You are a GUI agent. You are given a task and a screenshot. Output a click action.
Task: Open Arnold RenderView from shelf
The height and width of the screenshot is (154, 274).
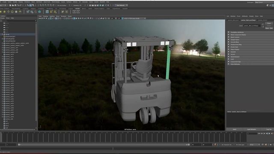click(x=74, y=12)
